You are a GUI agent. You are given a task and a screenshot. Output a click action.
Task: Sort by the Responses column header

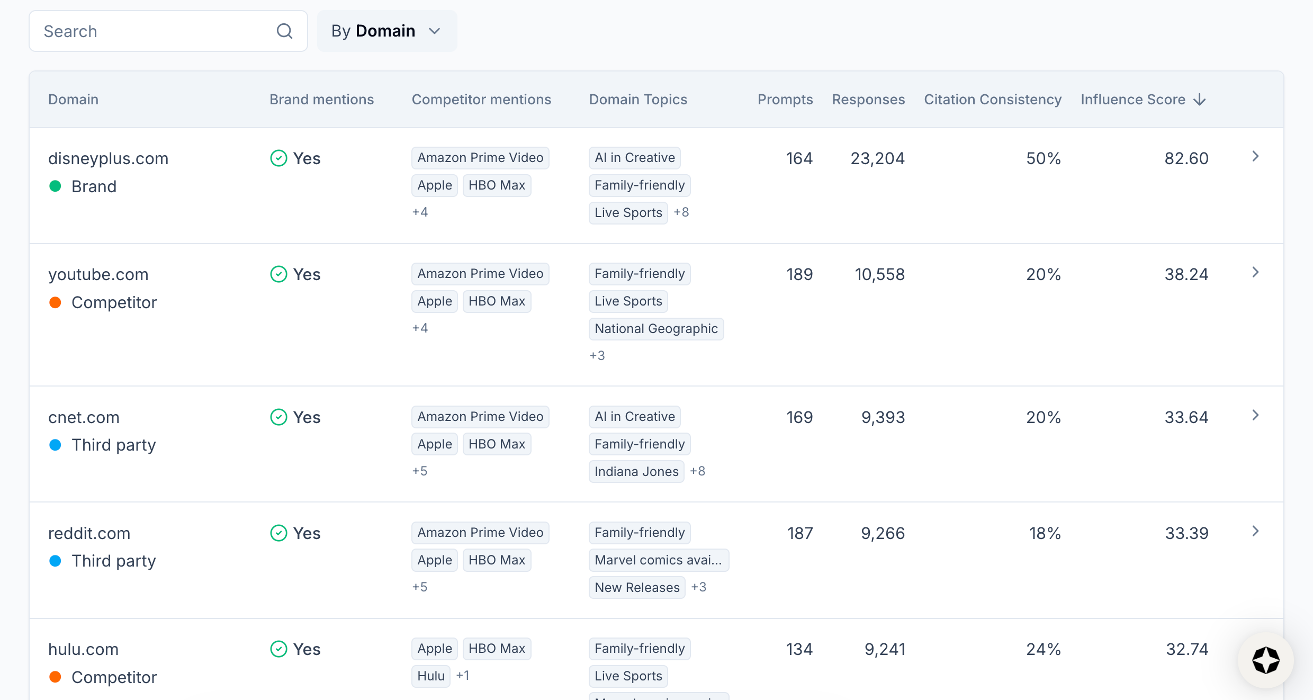point(868,100)
